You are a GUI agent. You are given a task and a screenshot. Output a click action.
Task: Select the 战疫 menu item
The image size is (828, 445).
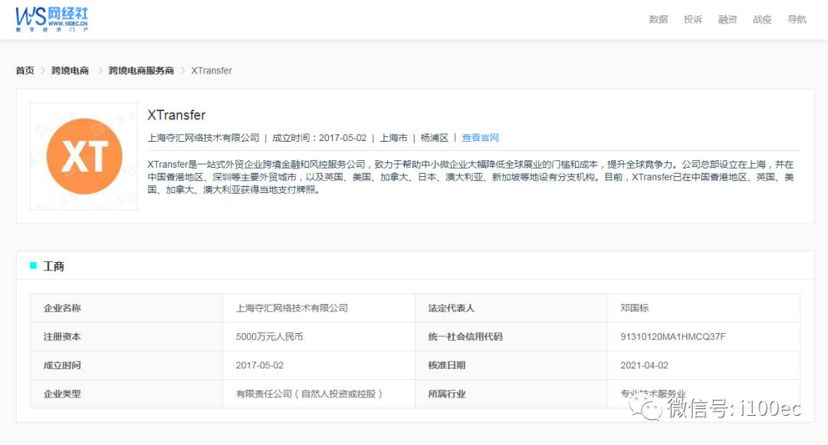[762, 19]
